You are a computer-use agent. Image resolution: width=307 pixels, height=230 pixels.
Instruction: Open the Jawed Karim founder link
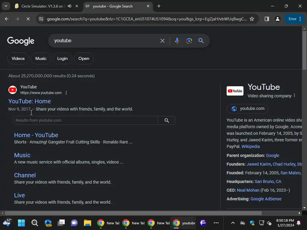[259, 164]
